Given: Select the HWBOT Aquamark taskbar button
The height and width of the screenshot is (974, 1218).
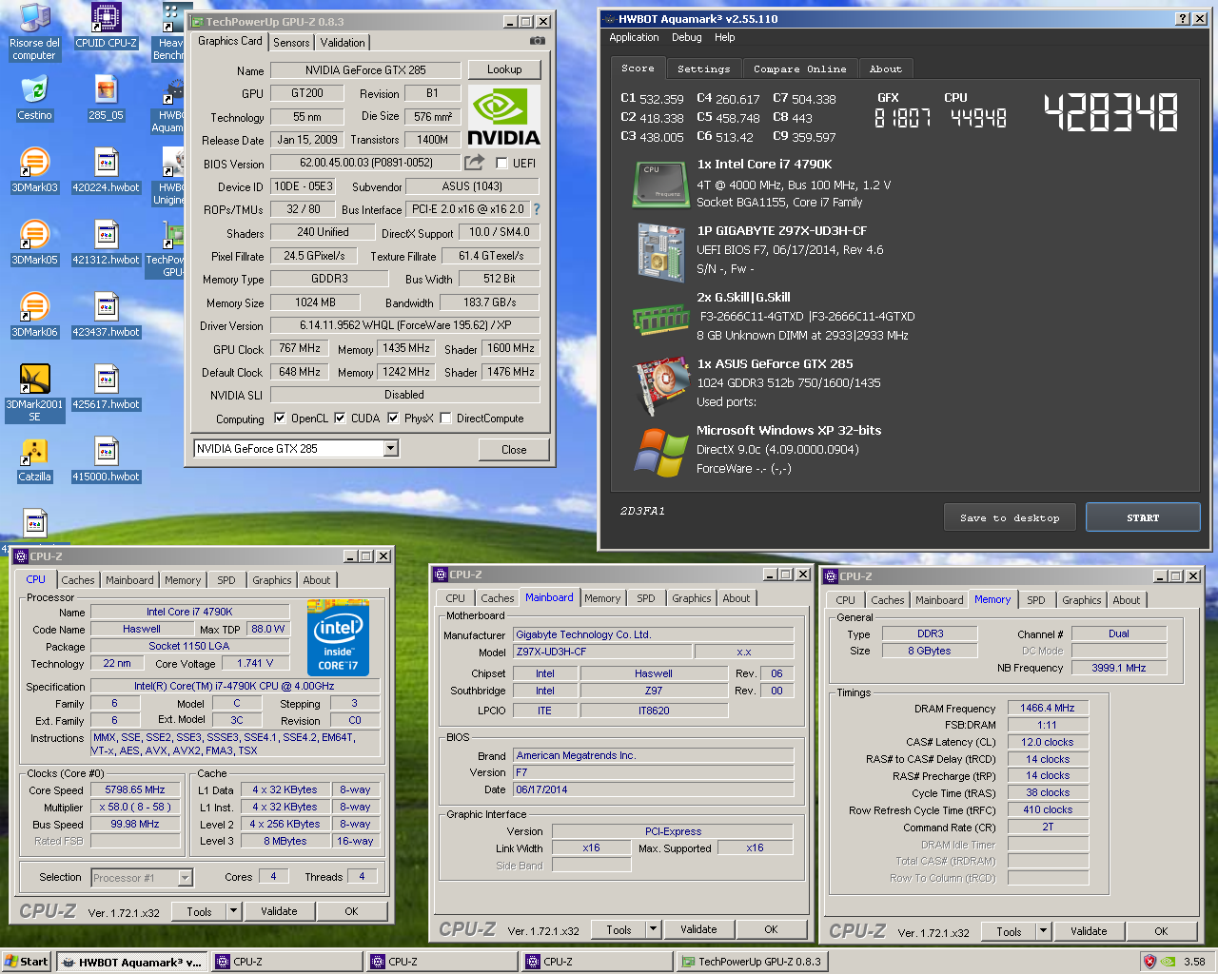Looking at the screenshot, I should [130, 962].
